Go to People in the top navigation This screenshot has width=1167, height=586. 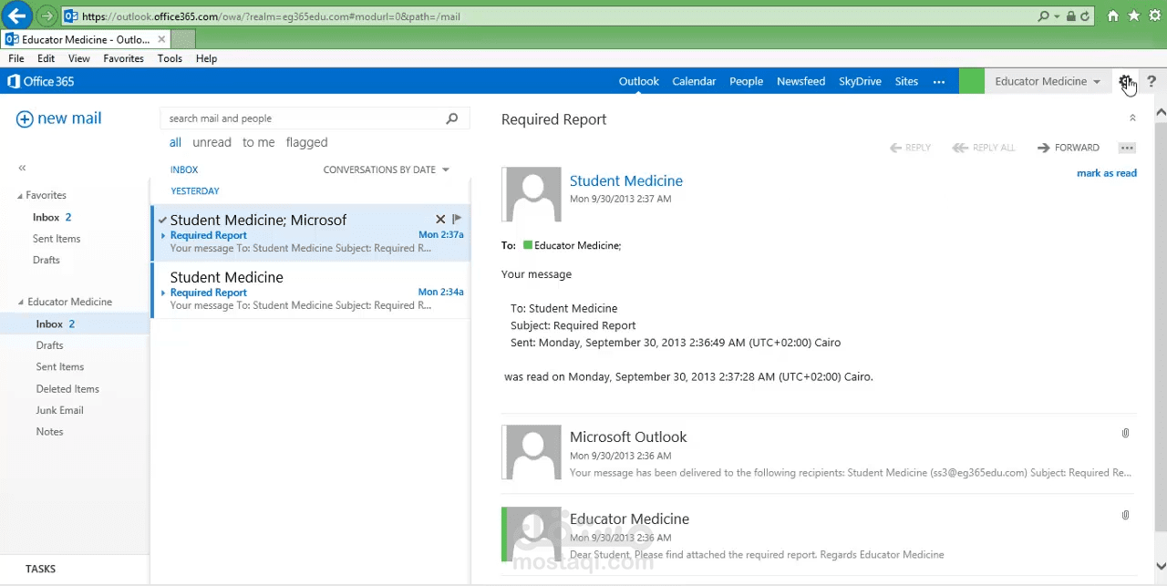pos(746,81)
